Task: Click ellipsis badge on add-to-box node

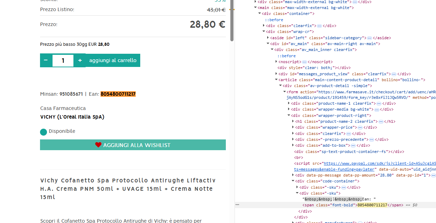Action: [353, 146]
